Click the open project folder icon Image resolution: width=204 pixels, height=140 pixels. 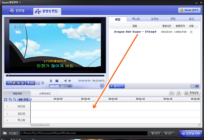172,93
